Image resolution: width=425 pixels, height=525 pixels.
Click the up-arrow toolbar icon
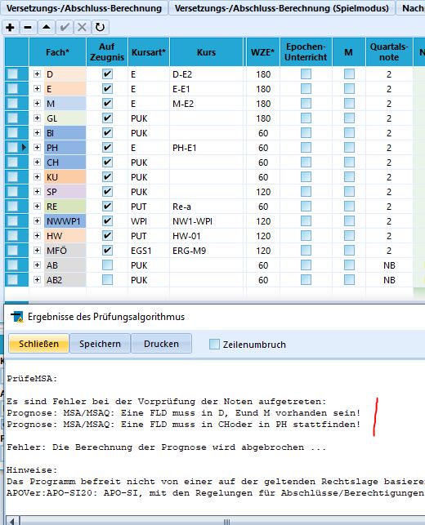pyautogui.click(x=47, y=27)
